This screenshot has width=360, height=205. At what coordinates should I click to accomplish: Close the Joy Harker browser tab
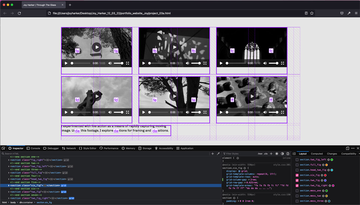[62, 5]
